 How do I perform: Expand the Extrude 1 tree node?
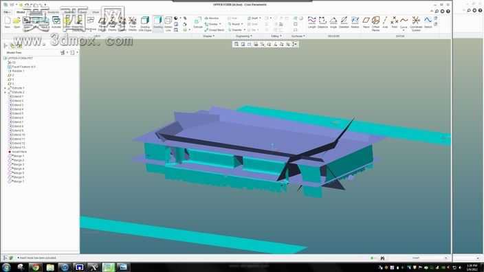tap(5, 88)
